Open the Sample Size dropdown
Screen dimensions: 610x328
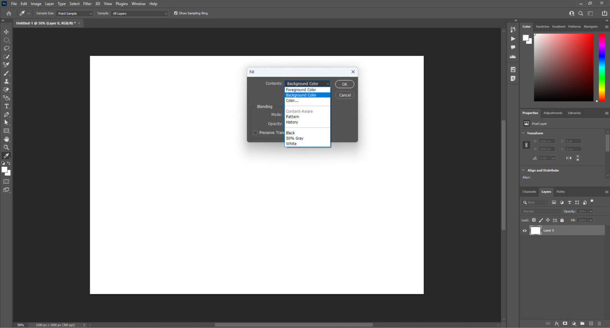point(75,13)
